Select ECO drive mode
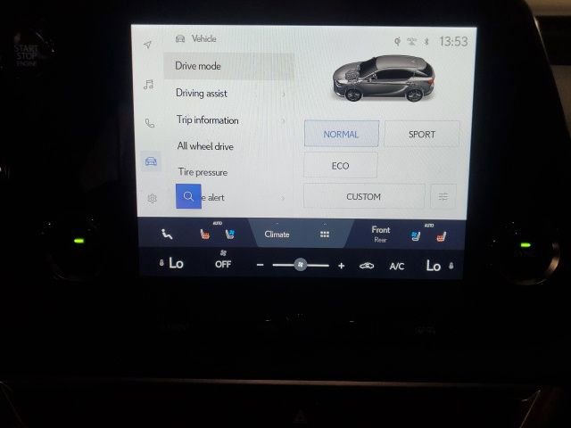 click(x=341, y=166)
